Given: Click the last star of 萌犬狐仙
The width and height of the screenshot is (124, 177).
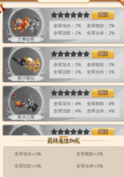Looking at the screenshot, I should [x=86, y=54].
